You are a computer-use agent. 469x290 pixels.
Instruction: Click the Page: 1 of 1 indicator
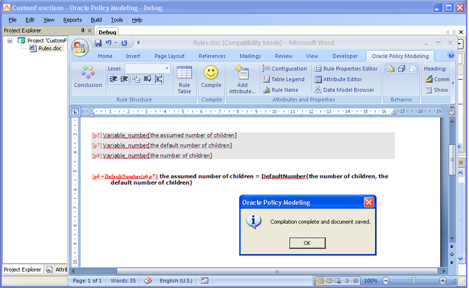87,281
